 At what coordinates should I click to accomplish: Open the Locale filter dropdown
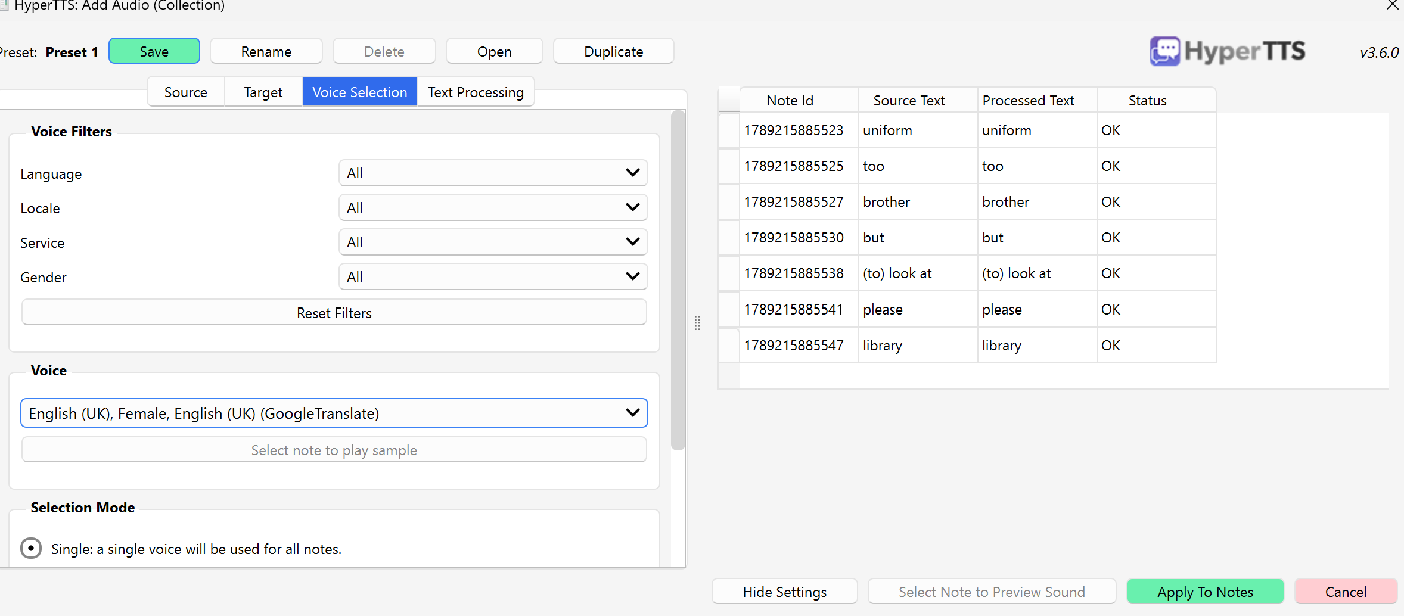tap(493, 207)
